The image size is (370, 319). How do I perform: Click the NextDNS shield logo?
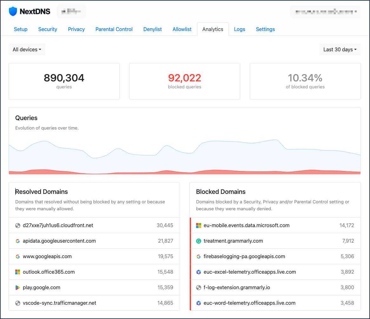(13, 11)
